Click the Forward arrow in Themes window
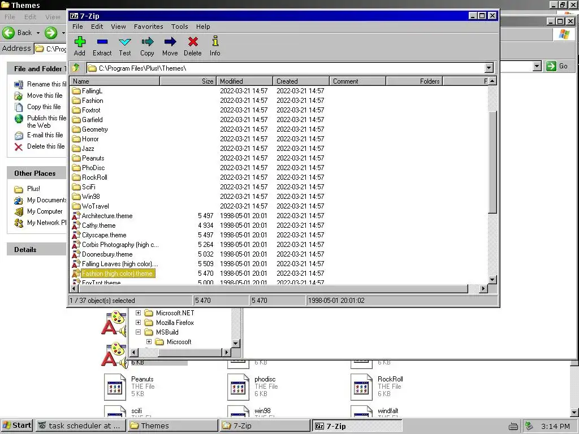 click(51, 32)
